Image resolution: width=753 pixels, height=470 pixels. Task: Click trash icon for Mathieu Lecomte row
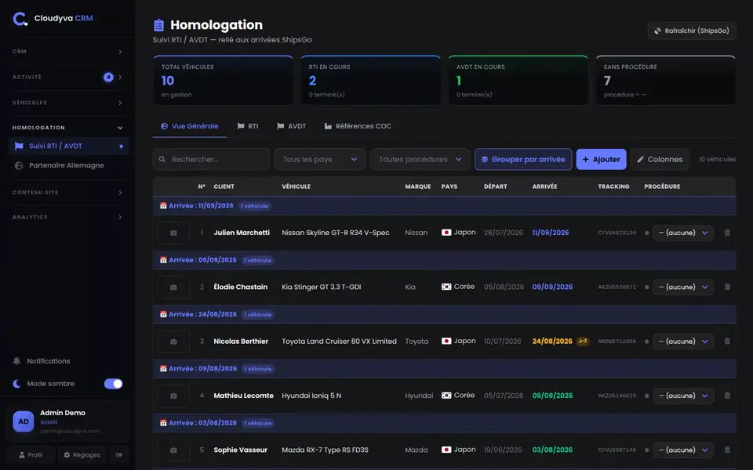[727, 396]
